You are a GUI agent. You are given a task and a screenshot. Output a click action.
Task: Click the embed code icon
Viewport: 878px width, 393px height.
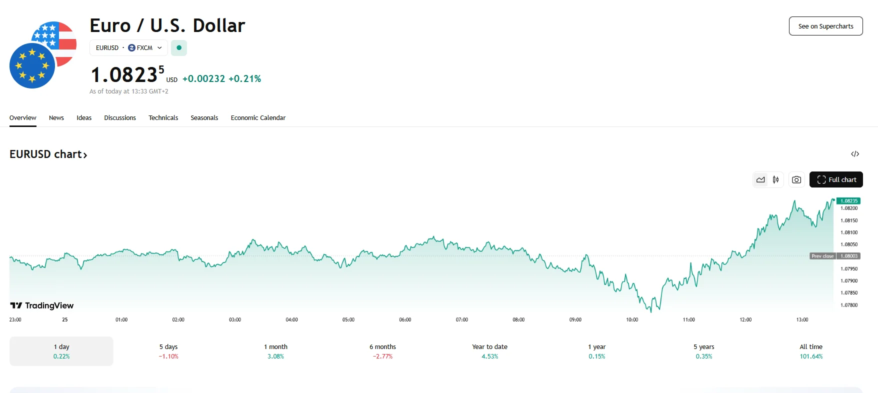coord(855,154)
